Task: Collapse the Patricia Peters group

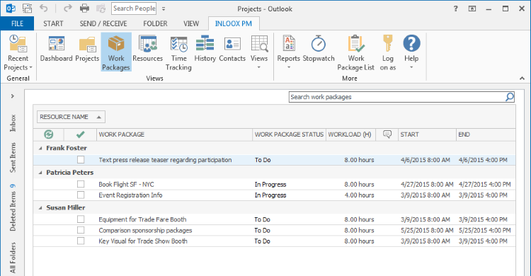Action: click(x=40, y=173)
